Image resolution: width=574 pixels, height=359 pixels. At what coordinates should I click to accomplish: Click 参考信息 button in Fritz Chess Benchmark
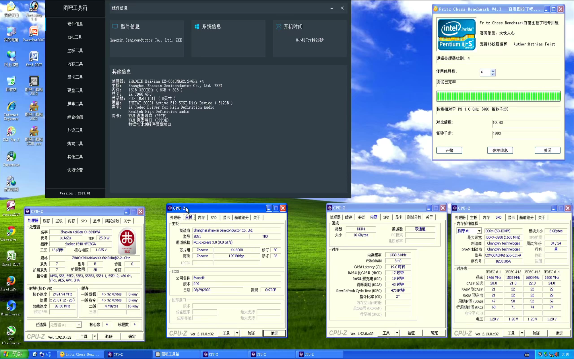[500, 150]
